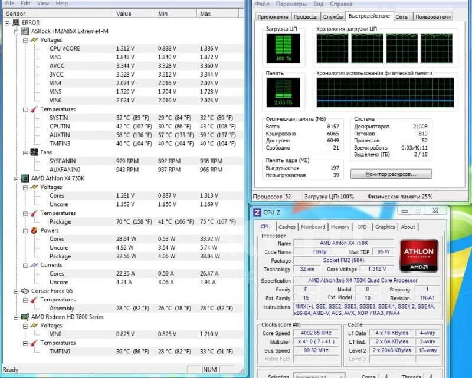Viewport: 472px width, 378px height.
Task: Click the CPU-Z title bar Z icon
Action: [257, 213]
